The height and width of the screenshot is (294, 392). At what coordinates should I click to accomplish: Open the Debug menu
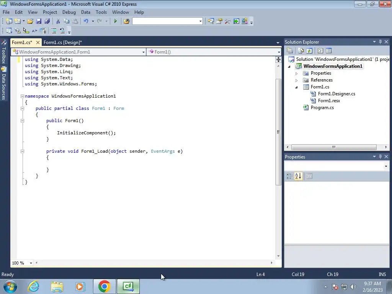[x=69, y=12]
